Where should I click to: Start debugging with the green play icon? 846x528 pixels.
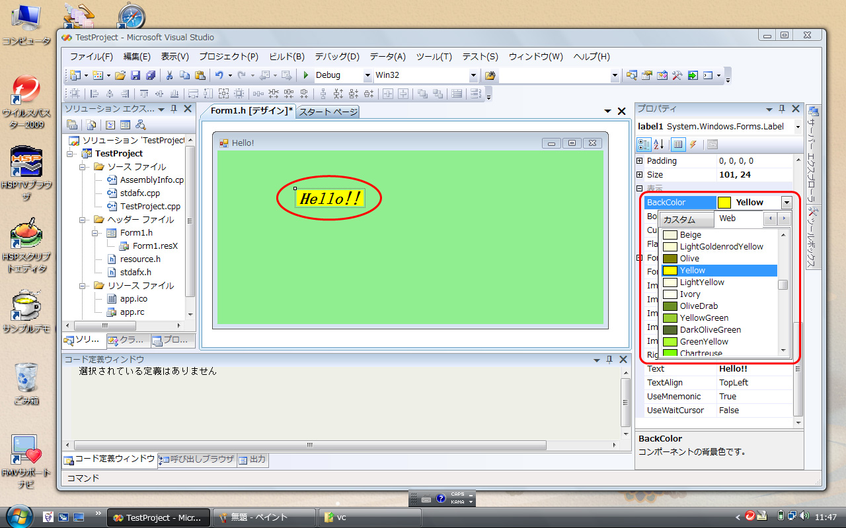[306, 75]
